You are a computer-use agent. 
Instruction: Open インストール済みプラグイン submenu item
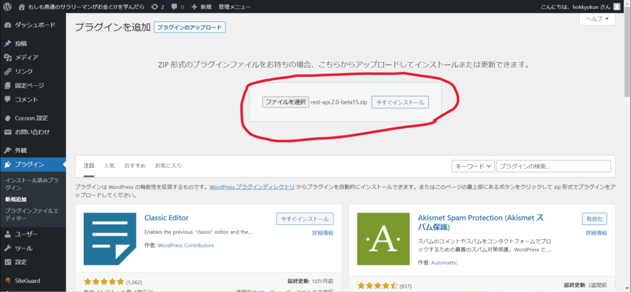tap(32, 184)
